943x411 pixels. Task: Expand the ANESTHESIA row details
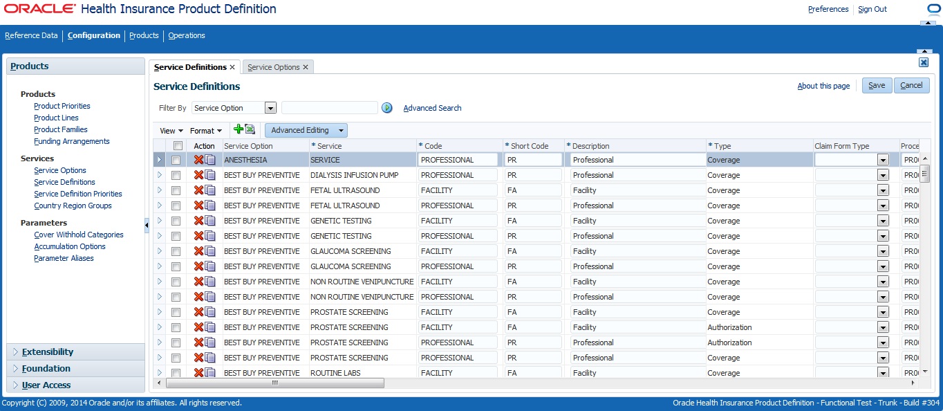point(160,160)
